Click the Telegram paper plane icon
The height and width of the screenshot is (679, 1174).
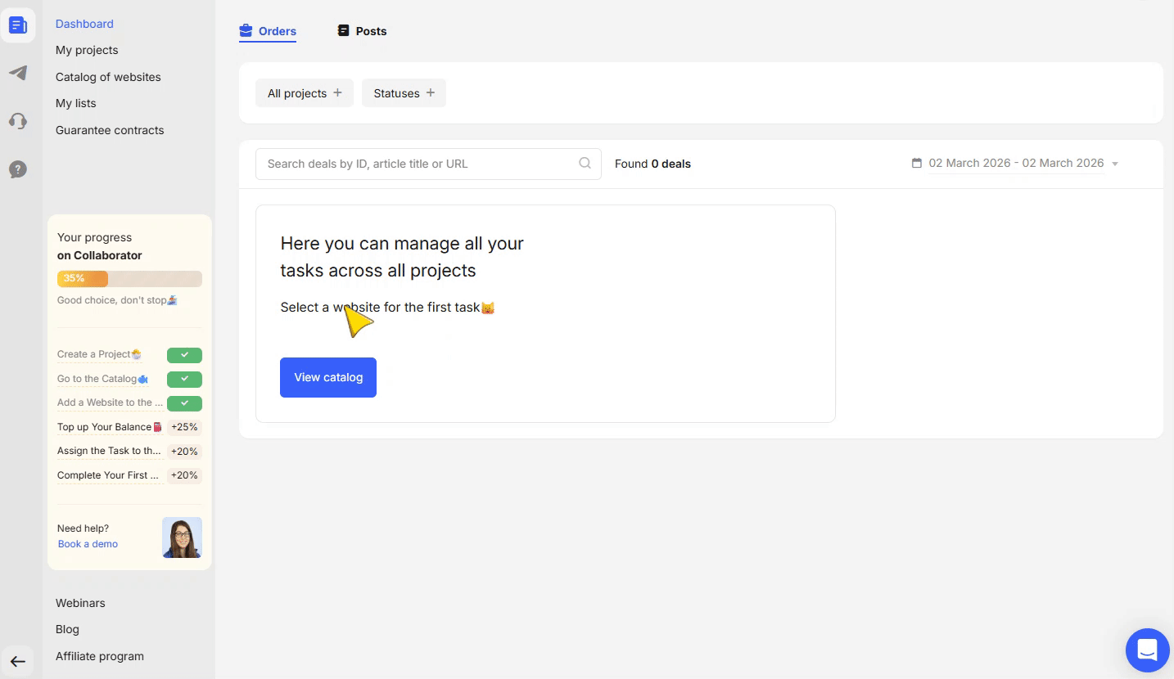18,73
